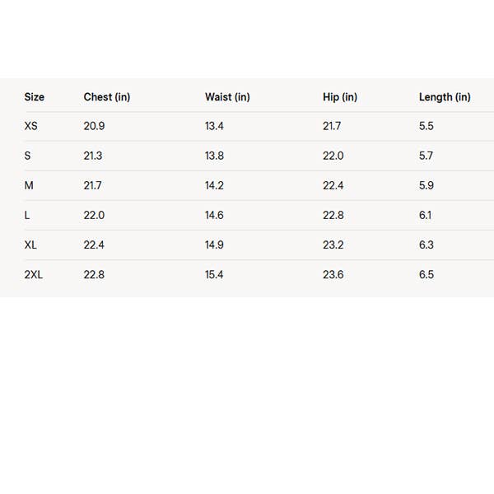The width and height of the screenshot is (494, 494).
Task: Select the S size row label
Action: click(28, 156)
